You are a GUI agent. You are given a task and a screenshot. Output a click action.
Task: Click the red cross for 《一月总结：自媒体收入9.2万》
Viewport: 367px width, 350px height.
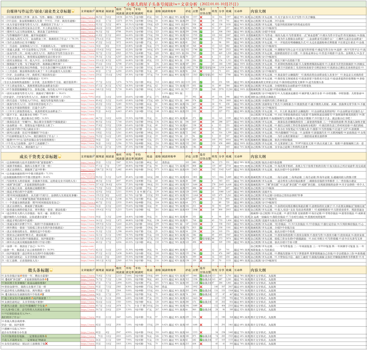(x=201, y=46)
